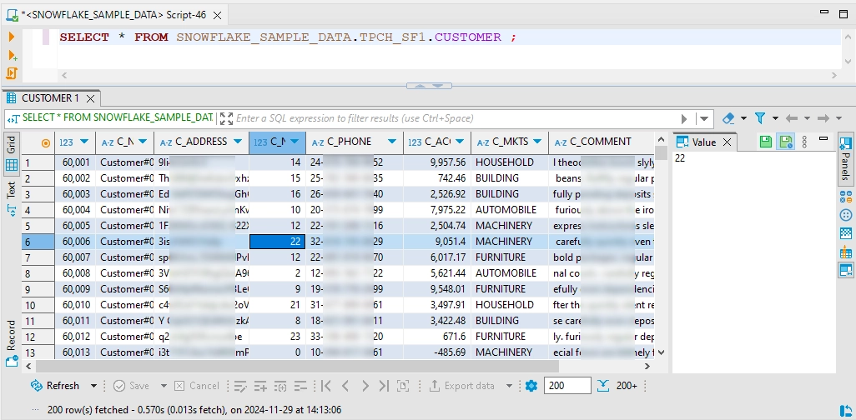Click the row count 200+ label

coord(627,386)
